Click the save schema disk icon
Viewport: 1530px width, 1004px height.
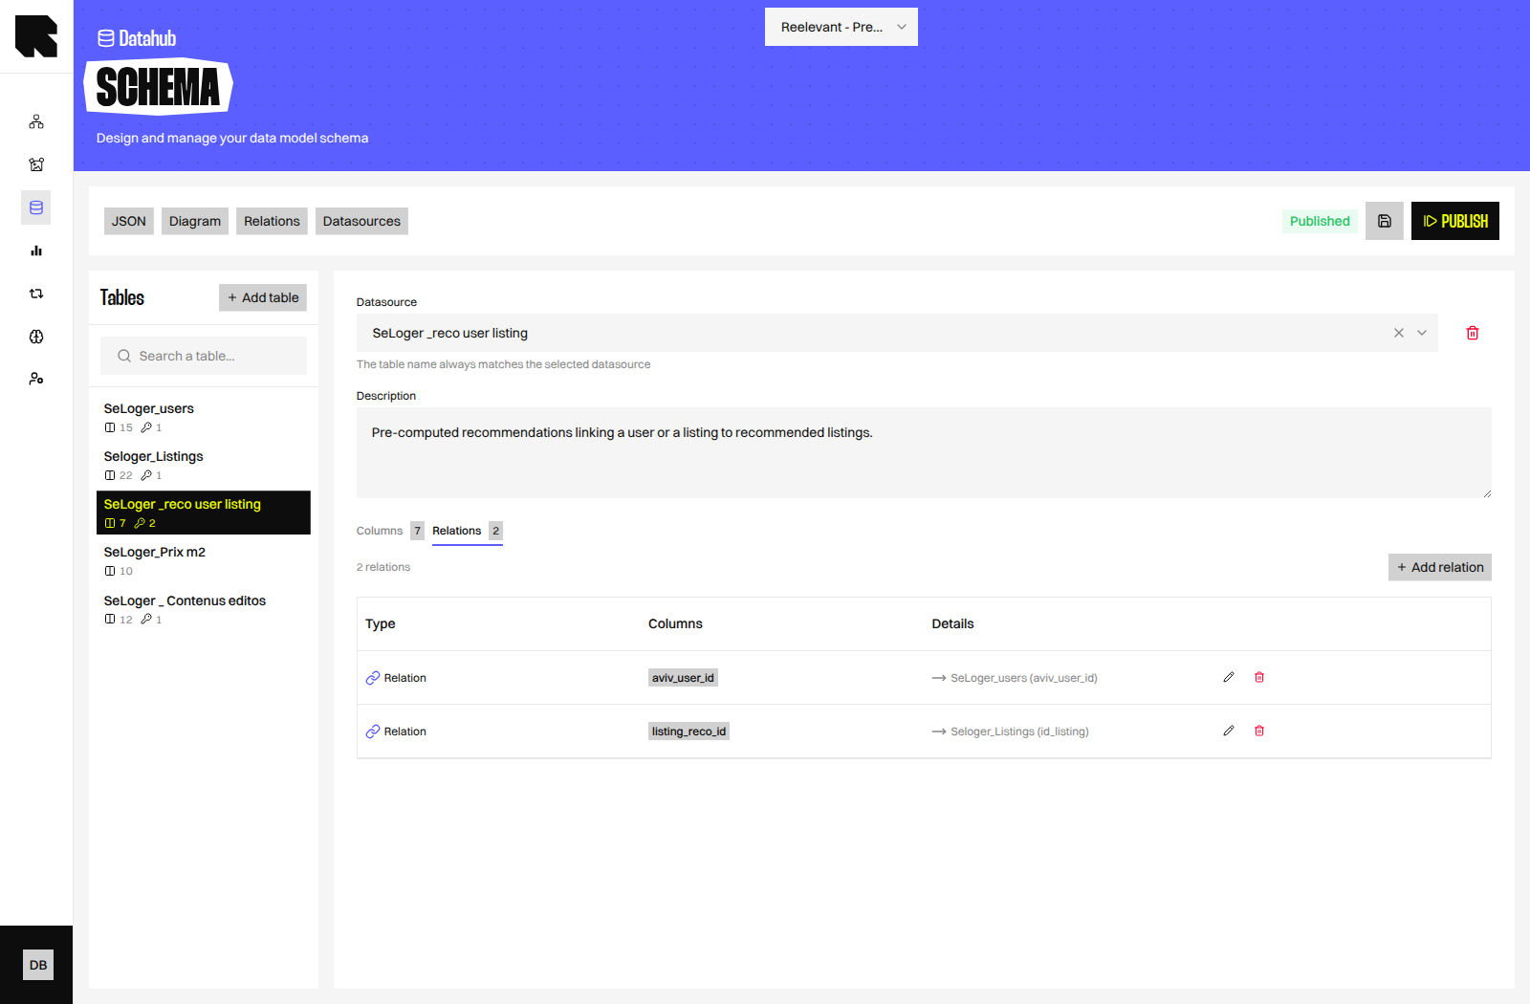(1384, 221)
